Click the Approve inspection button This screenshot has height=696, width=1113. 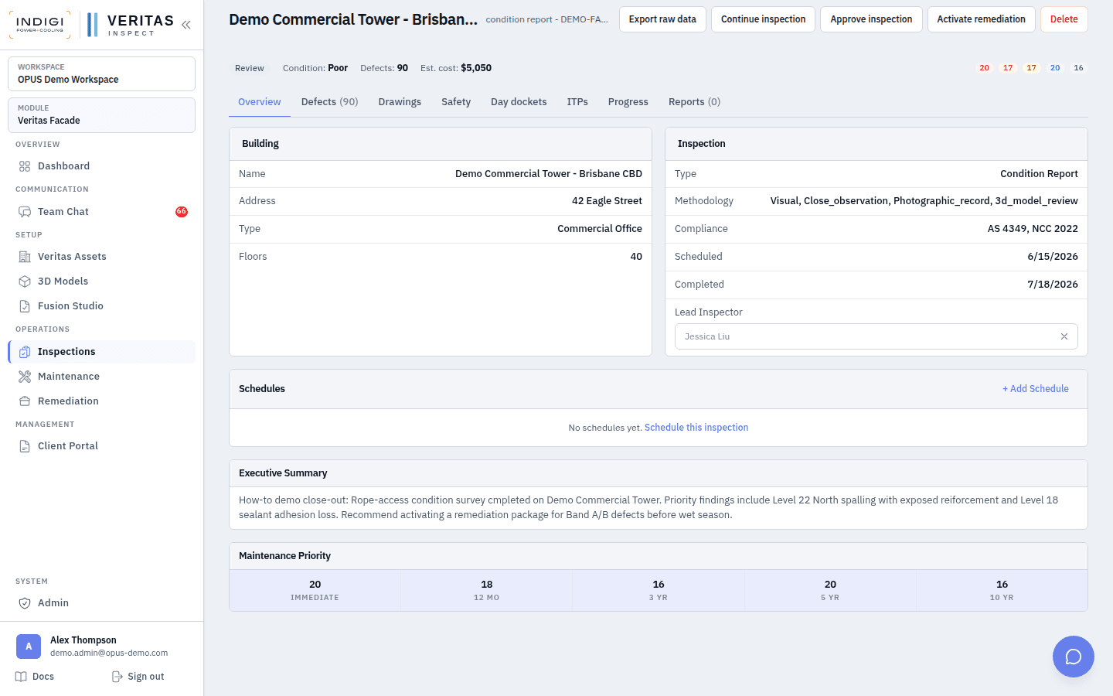coord(871,19)
